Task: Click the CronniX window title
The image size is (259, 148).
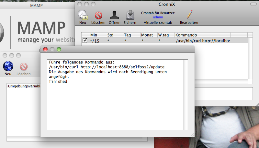Action: click(167, 4)
